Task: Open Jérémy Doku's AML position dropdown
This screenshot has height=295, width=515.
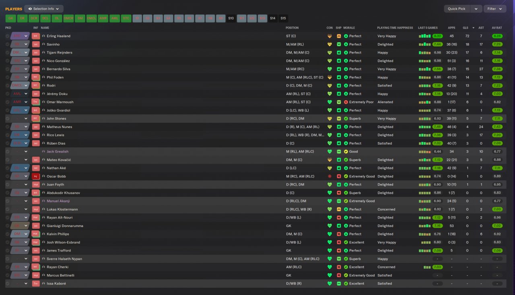Action: point(20,94)
